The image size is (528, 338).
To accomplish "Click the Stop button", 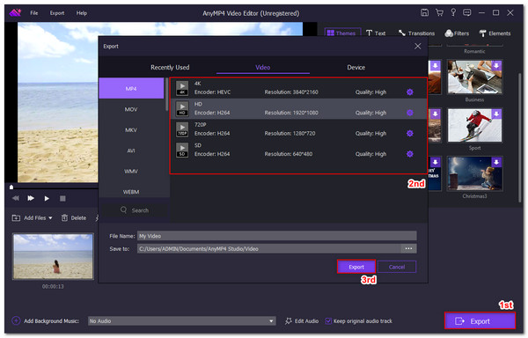I will coord(62,198).
